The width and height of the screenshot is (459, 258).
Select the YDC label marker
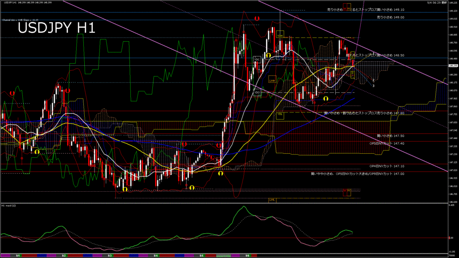(257, 59)
